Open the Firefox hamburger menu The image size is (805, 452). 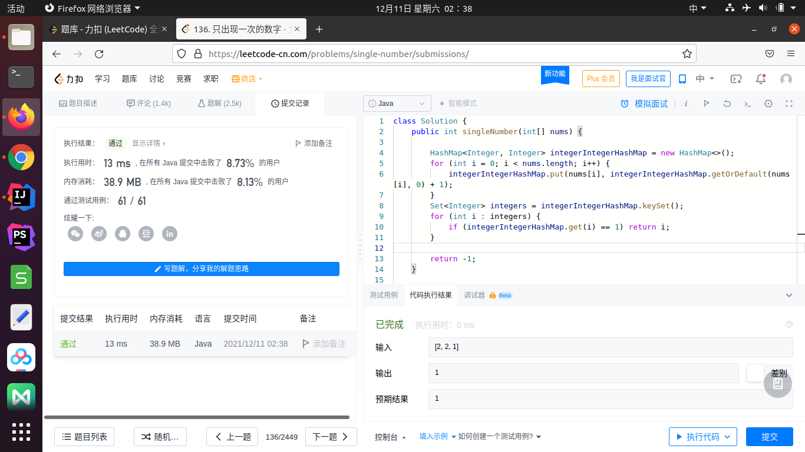(791, 54)
